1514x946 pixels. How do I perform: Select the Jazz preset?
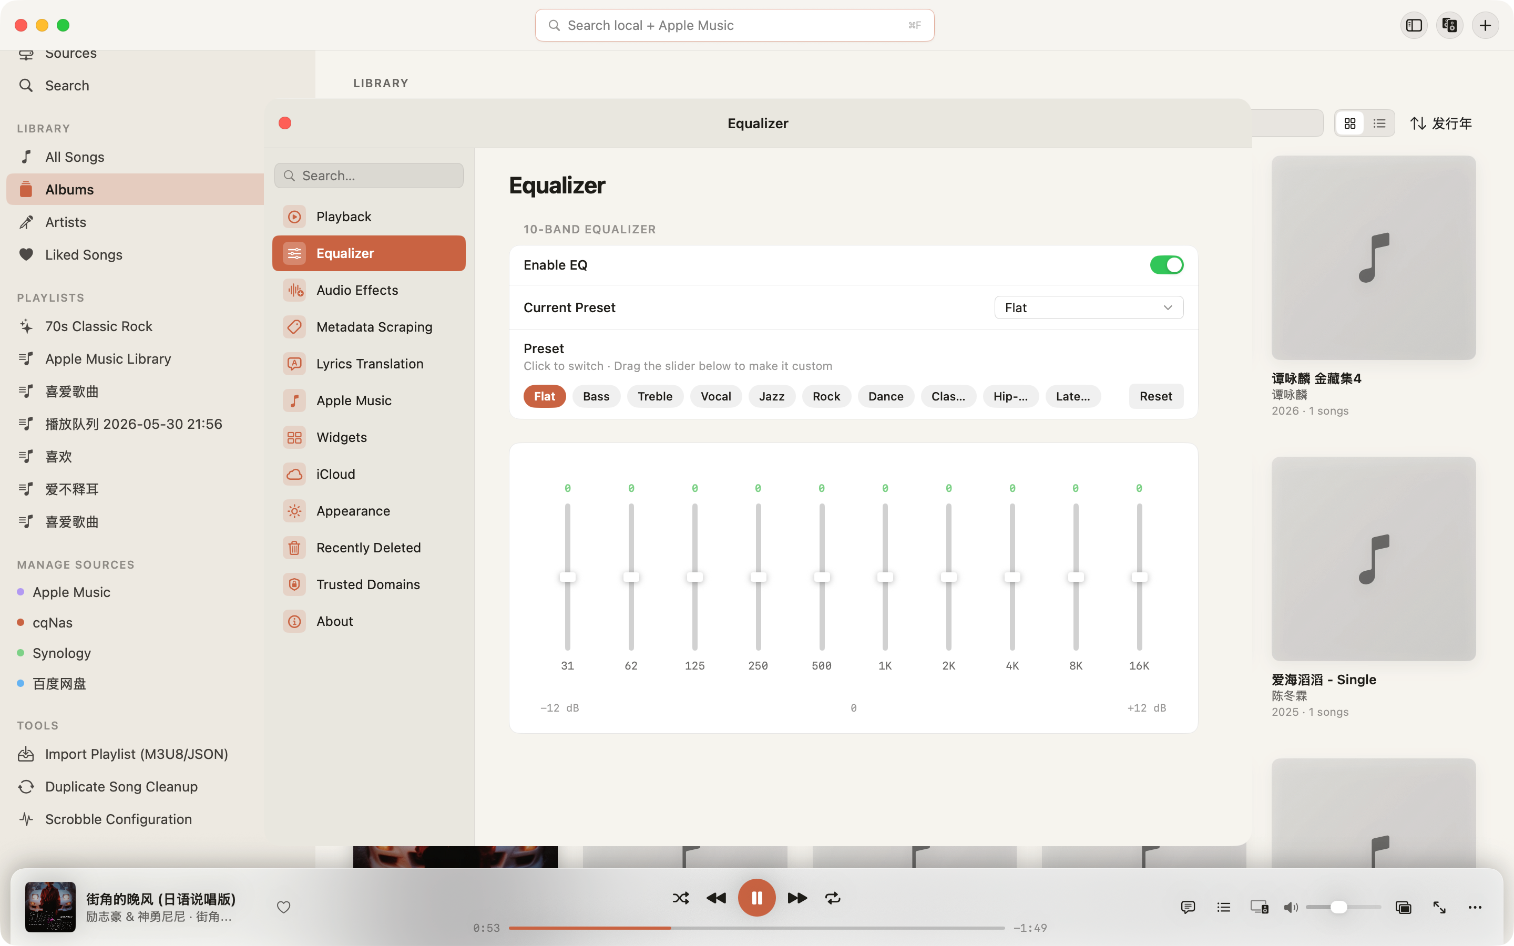tap(771, 396)
